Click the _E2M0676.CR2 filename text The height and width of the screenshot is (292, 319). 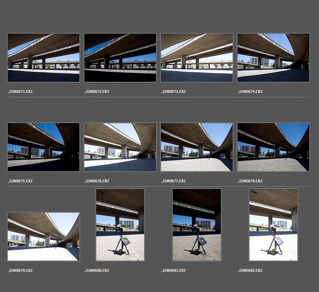(x=97, y=181)
